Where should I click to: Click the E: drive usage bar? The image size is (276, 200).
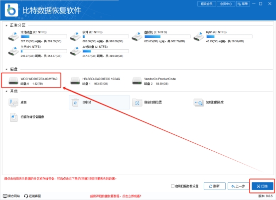(167, 36)
